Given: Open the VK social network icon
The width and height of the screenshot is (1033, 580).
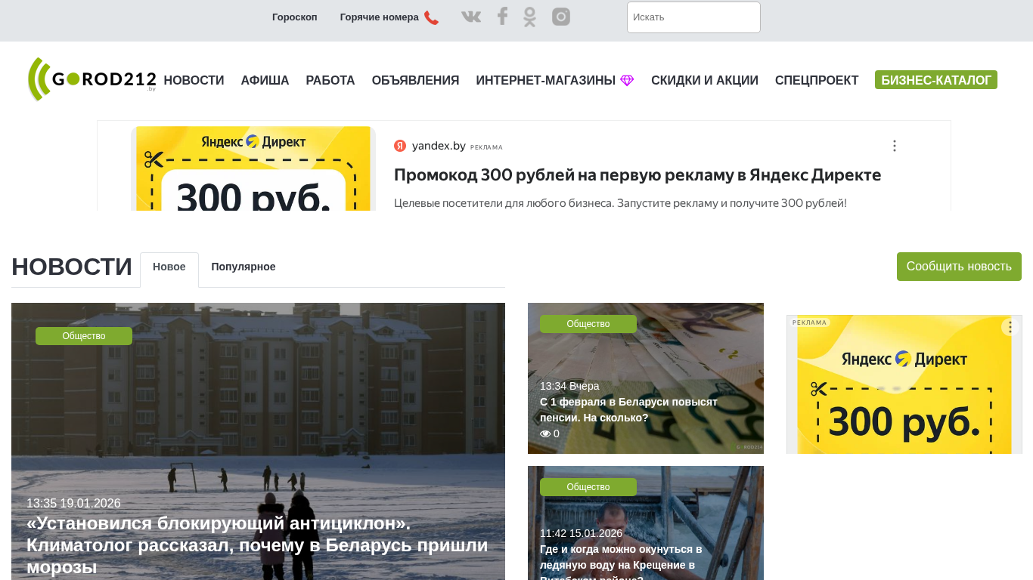Looking at the screenshot, I should pos(471,17).
